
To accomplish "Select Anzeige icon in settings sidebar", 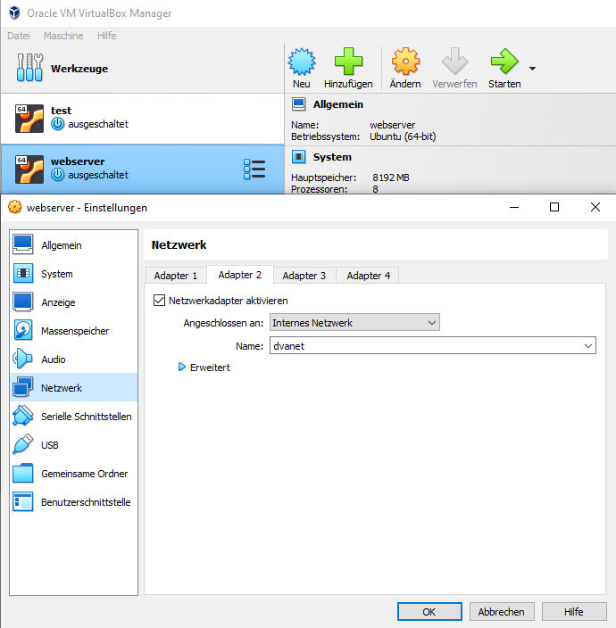I will click(x=23, y=302).
